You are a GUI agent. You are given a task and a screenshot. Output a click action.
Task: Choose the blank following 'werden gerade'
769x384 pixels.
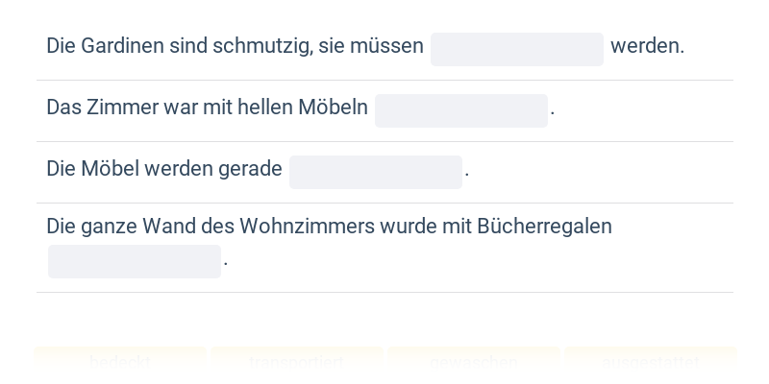tap(376, 173)
